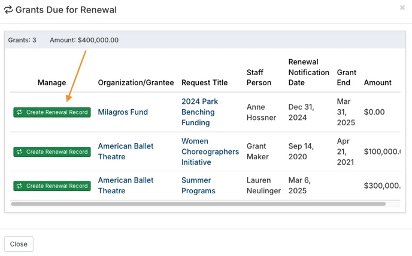Click the $300,000 amount cell

click(x=382, y=186)
